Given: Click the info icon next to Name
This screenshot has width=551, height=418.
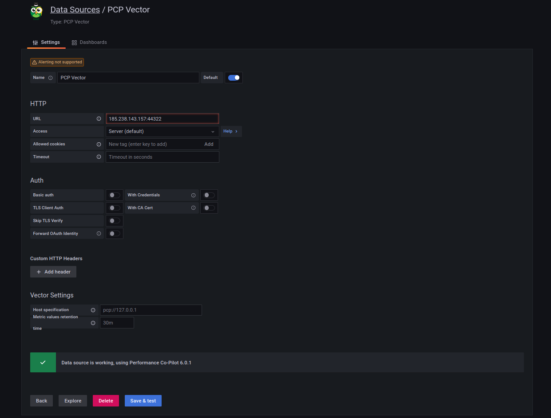Looking at the screenshot, I should click(x=50, y=78).
